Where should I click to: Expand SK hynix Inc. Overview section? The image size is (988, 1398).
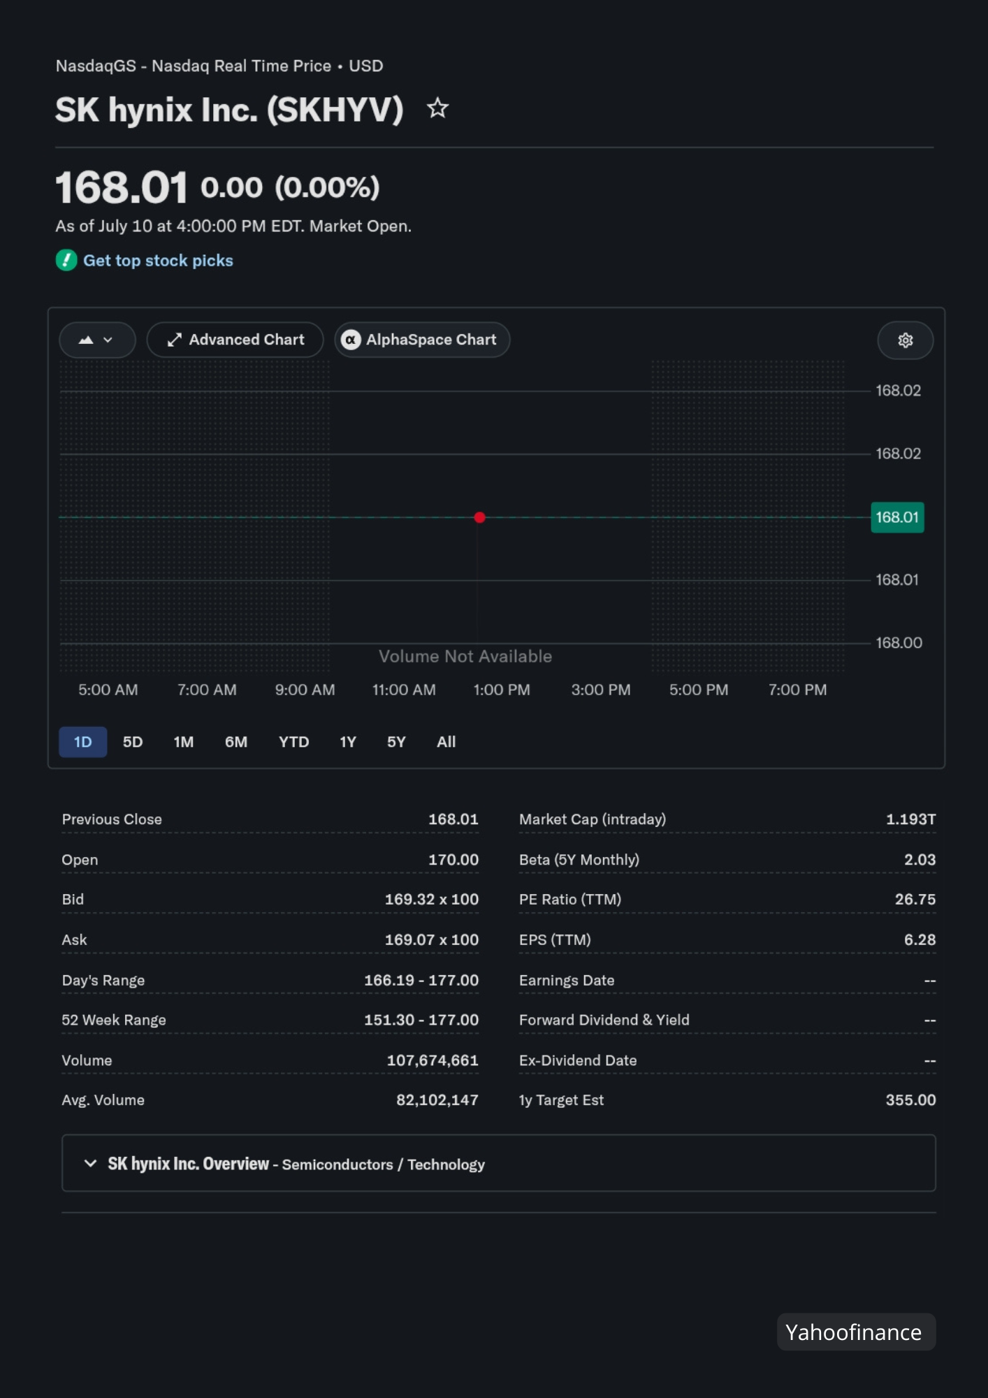499,1163
